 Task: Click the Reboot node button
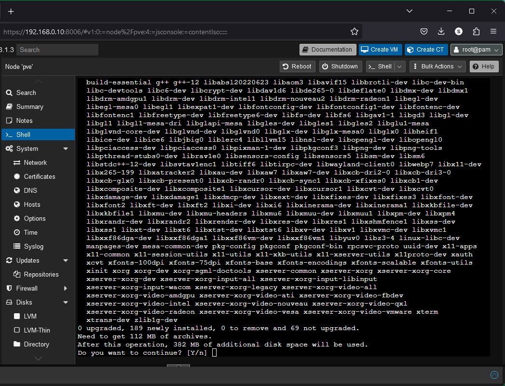click(297, 67)
